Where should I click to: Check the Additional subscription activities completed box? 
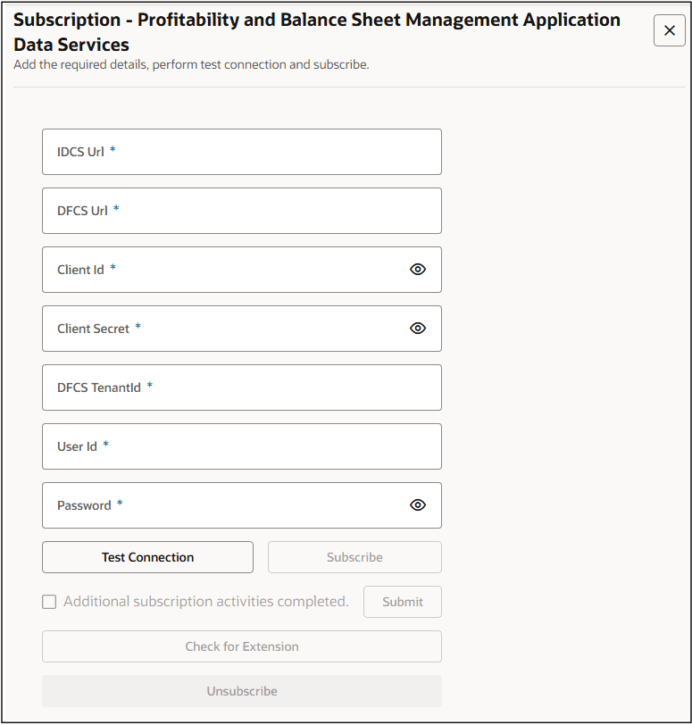click(x=49, y=602)
